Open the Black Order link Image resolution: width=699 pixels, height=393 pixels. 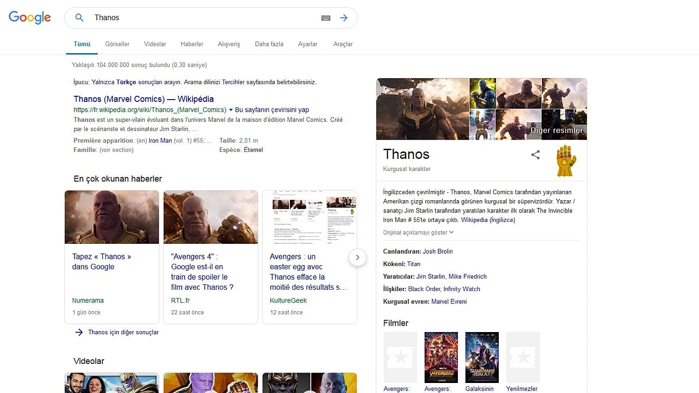click(x=424, y=289)
